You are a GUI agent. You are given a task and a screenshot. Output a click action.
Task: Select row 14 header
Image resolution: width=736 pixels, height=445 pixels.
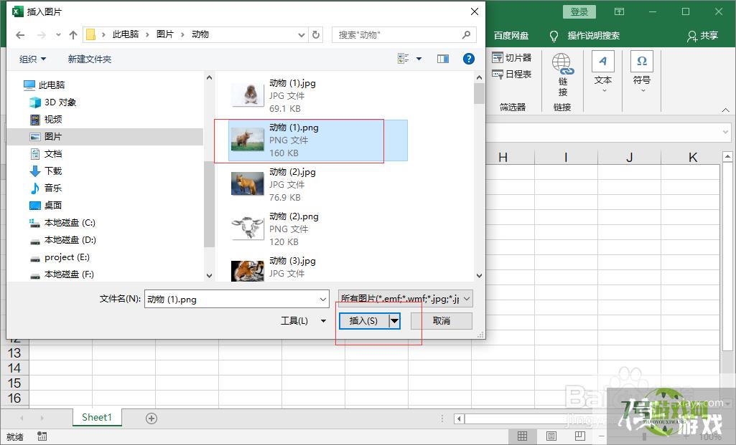pos(14,368)
